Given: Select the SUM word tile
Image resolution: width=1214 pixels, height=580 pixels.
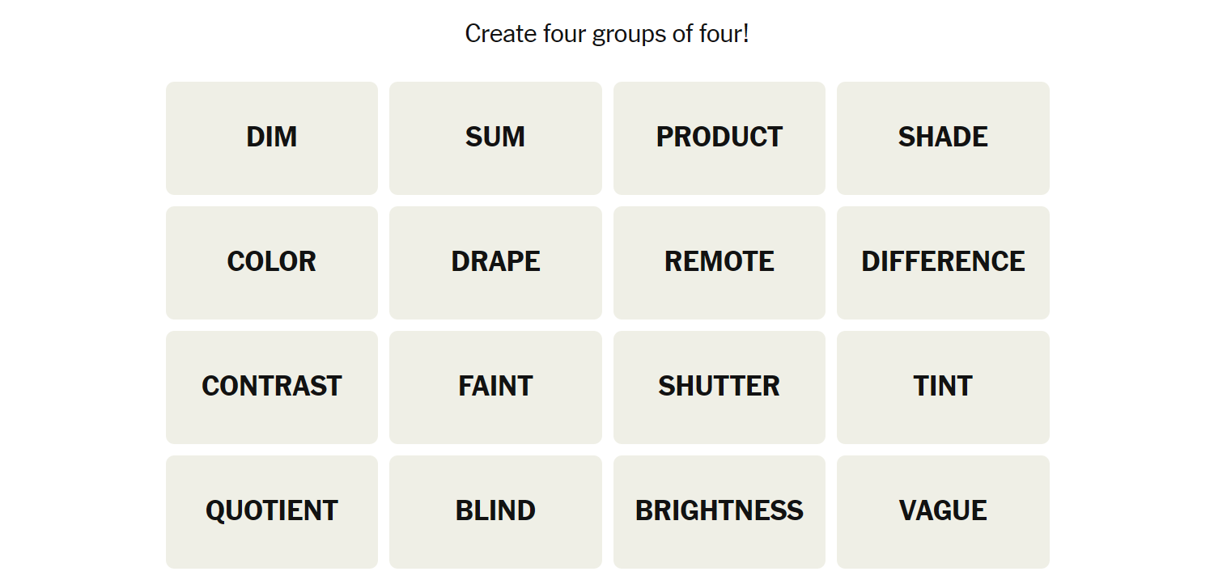Looking at the screenshot, I should pos(495,138).
